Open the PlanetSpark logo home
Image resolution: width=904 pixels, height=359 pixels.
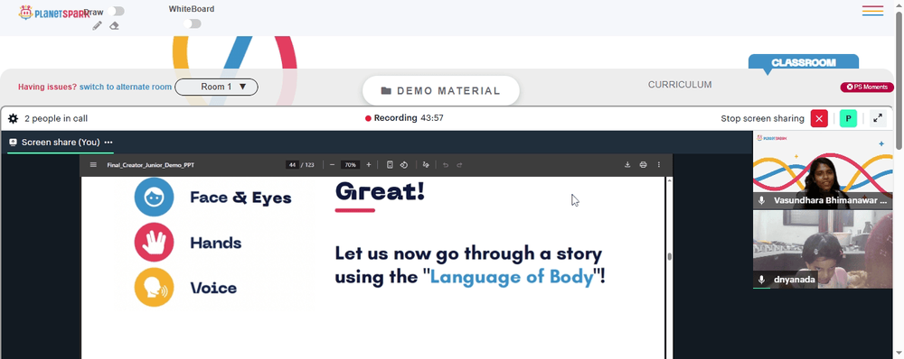[x=54, y=12]
